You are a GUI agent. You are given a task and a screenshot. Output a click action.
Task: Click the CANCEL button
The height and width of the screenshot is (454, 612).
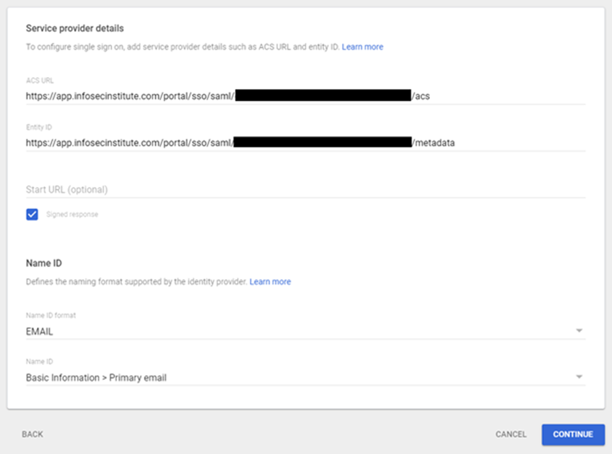[510, 434]
